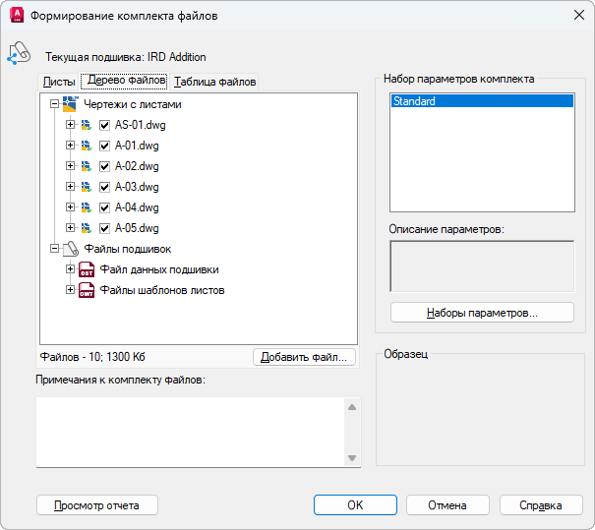Viewport: 595px width, 530px height.
Task: Click the Файлы подшивок node icon
Action: [x=70, y=249]
